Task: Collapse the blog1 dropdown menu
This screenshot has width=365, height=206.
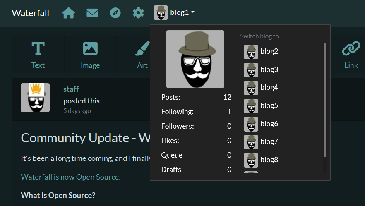Action: pos(174,12)
